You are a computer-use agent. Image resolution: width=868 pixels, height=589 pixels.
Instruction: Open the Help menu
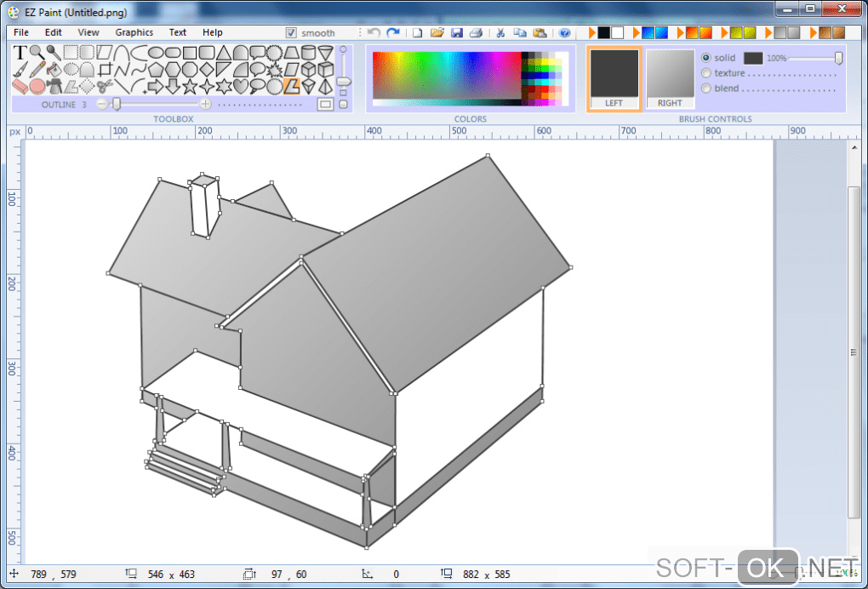(x=213, y=32)
